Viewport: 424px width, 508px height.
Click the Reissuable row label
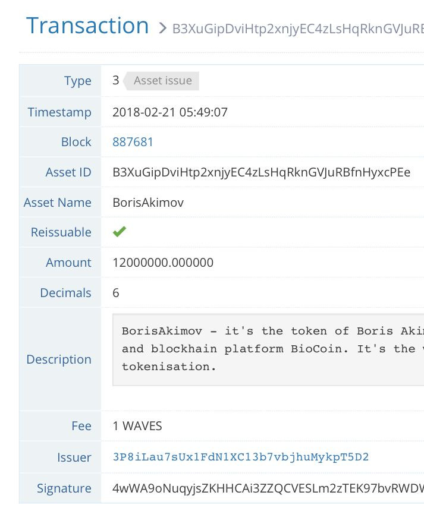coord(61,232)
